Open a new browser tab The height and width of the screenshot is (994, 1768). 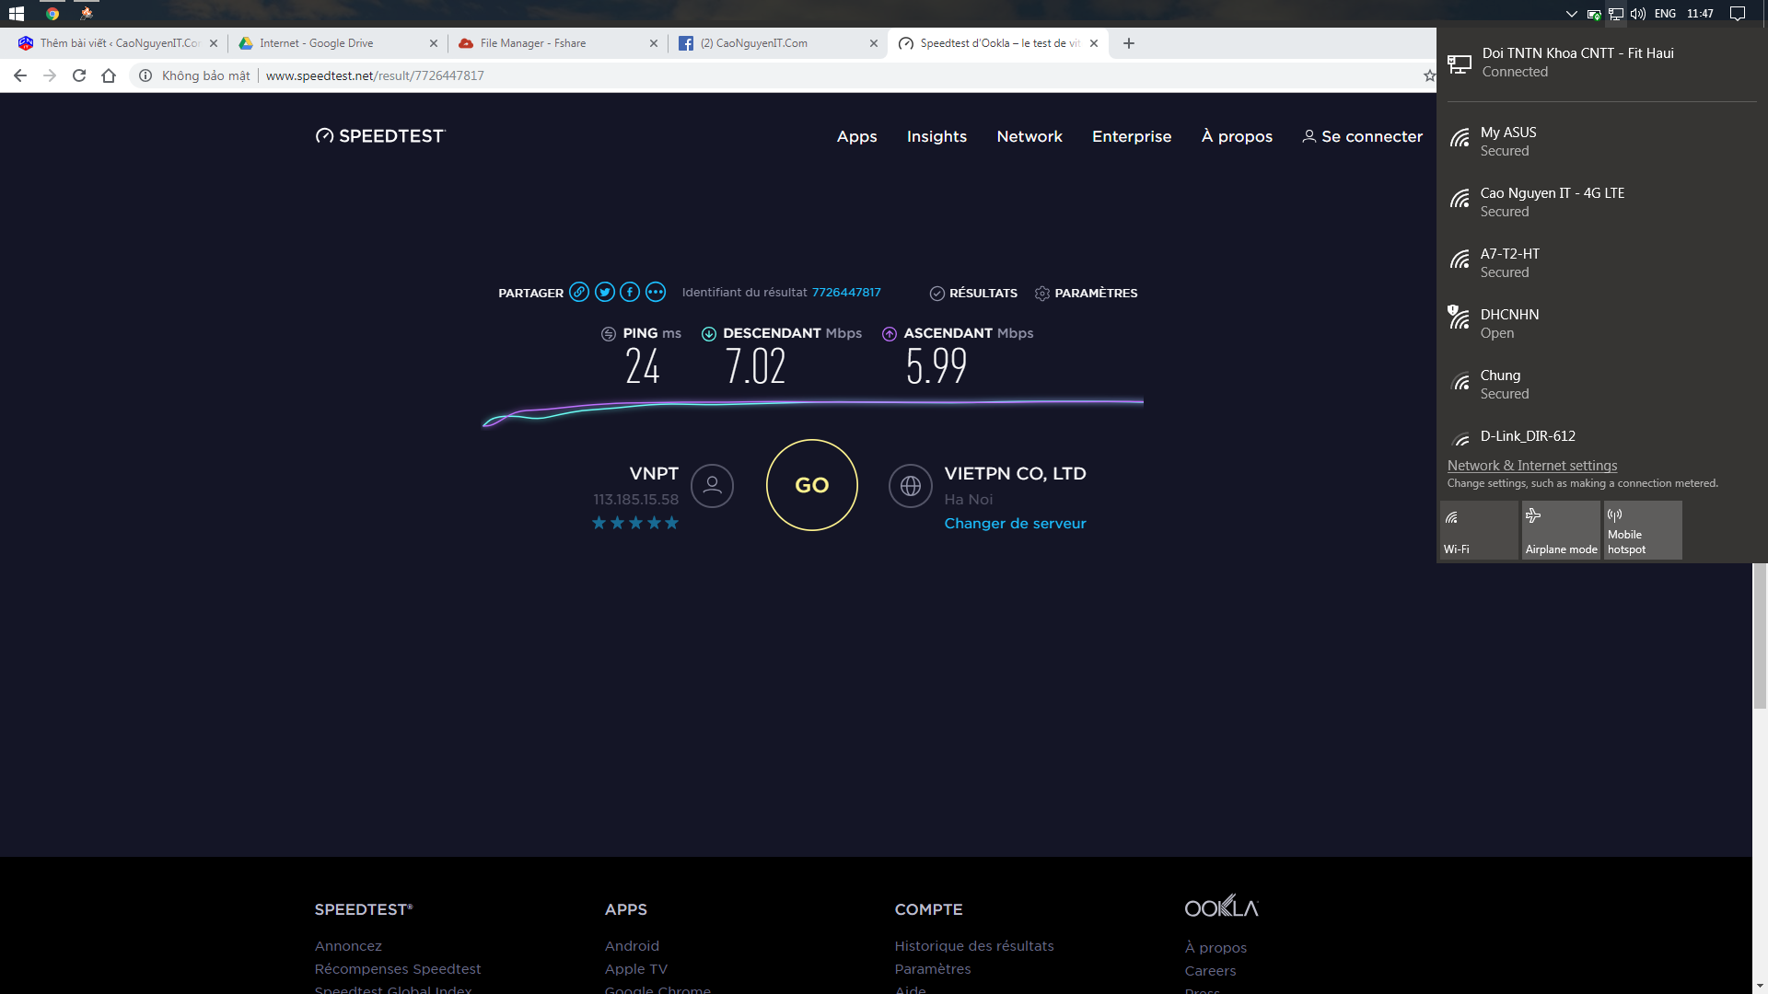(x=1129, y=43)
